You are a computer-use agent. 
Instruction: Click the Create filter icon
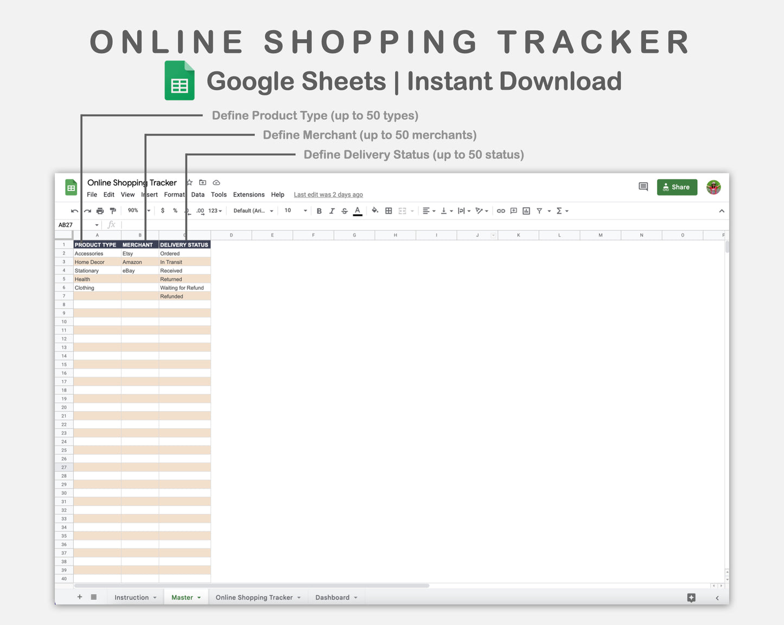click(539, 211)
